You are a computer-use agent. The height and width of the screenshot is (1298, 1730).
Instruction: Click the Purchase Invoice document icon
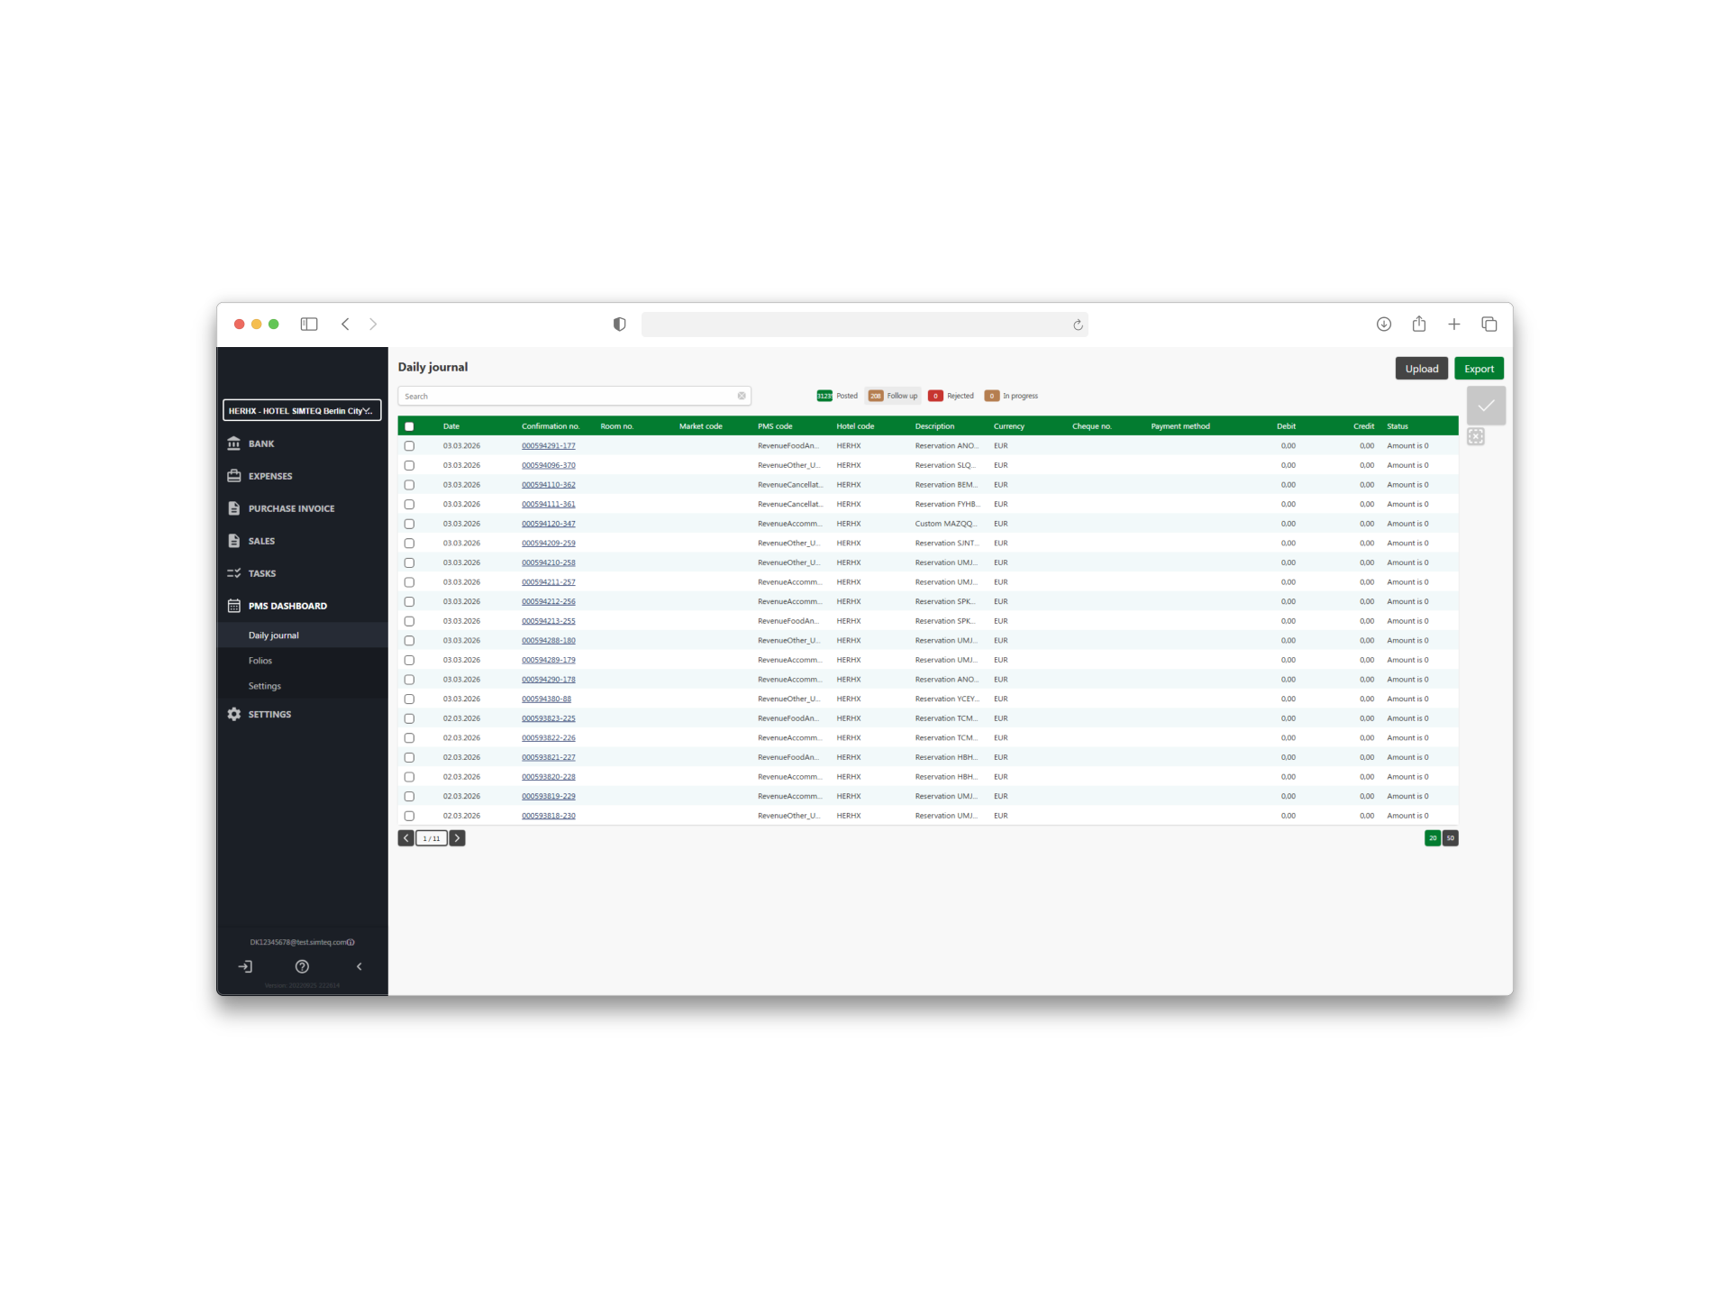point(234,508)
